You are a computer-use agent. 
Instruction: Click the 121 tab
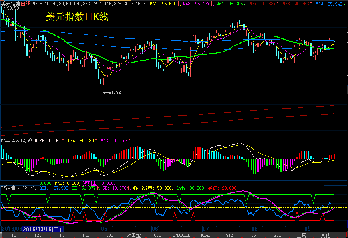pos(38,235)
